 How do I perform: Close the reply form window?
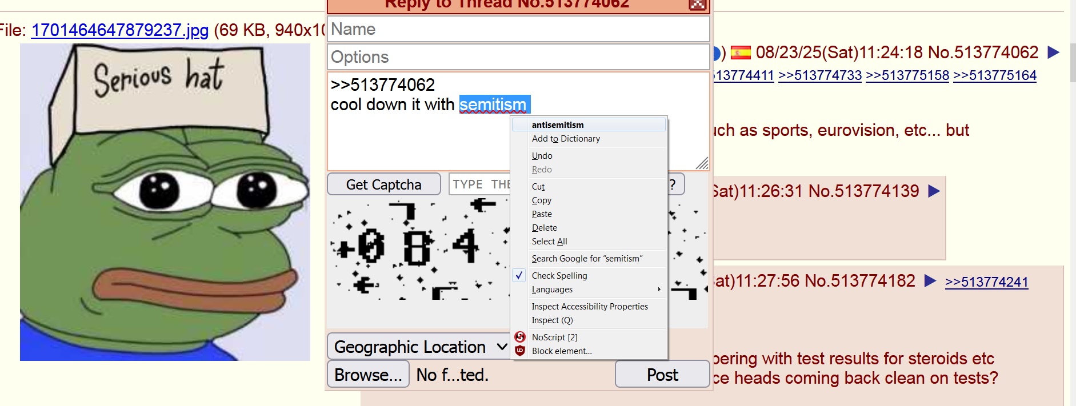click(697, 5)
